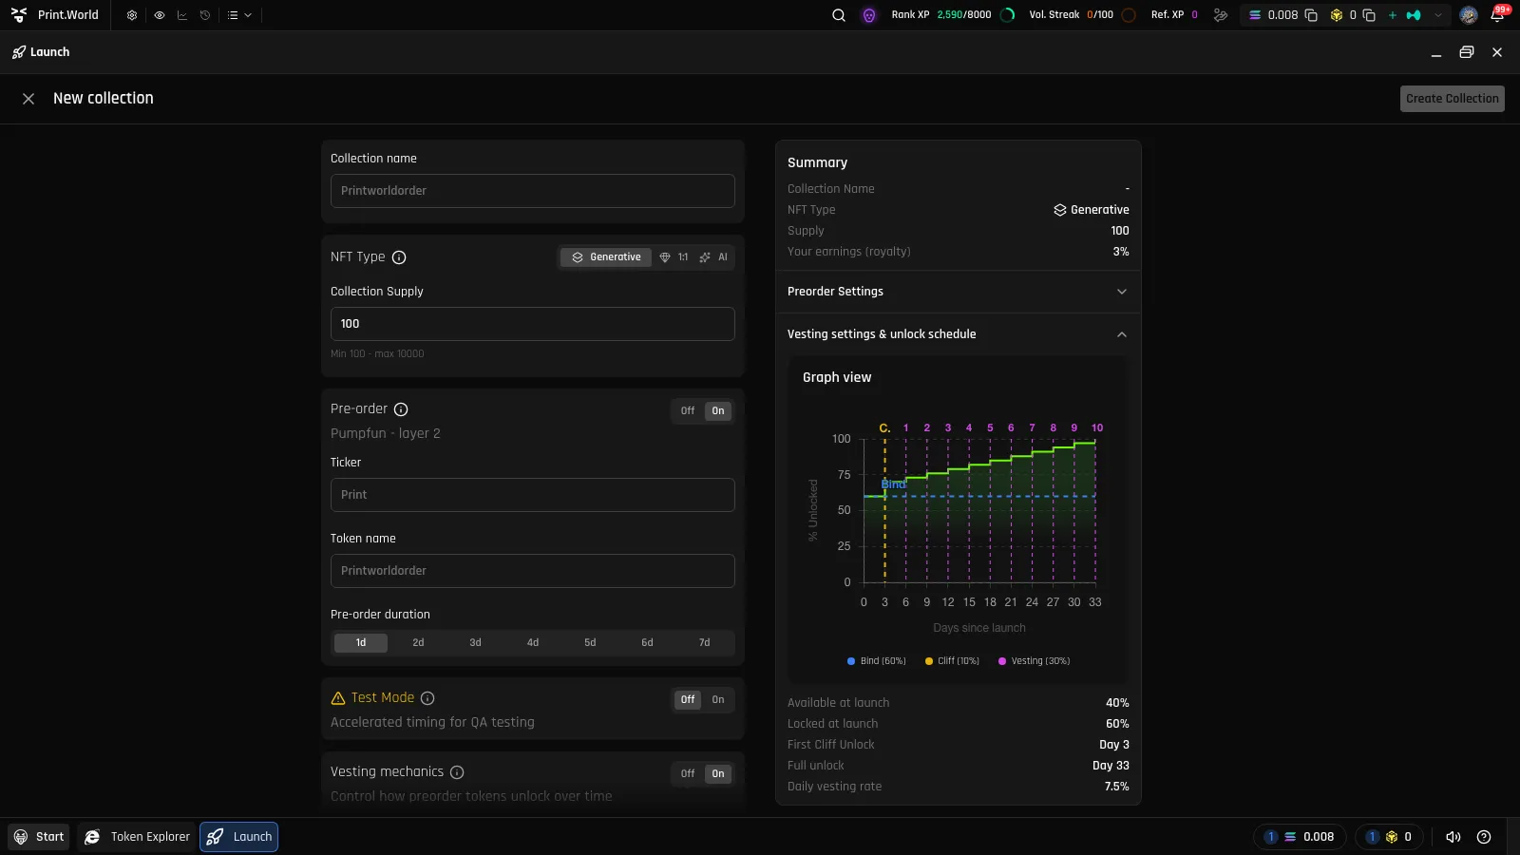The image size is (1520, 855).
Task: Select the 3d pre-order duration option
Action: tap(475, 643)
